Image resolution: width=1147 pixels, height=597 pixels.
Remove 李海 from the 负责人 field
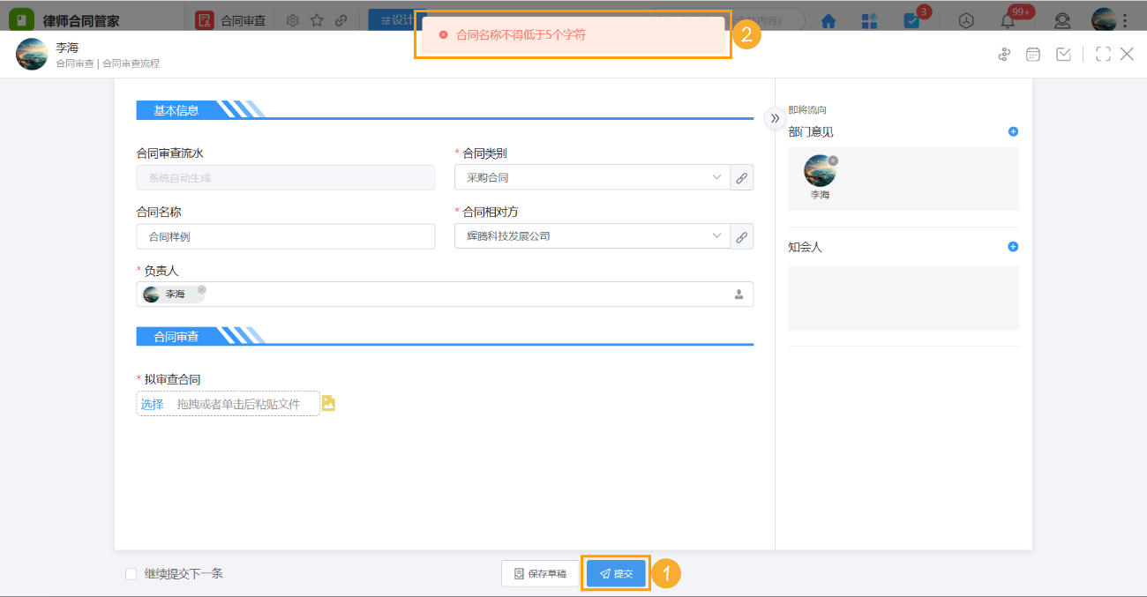(x=201, y=289)
